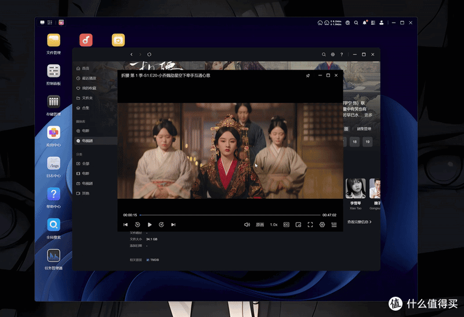Click 查看完整信息 link
Viewport: 464px width, 317px height.
tap(359, 222)
